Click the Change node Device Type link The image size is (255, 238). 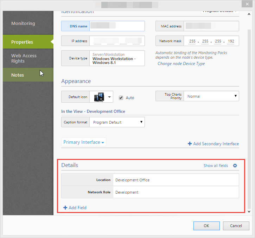click(x=181, y=64)
